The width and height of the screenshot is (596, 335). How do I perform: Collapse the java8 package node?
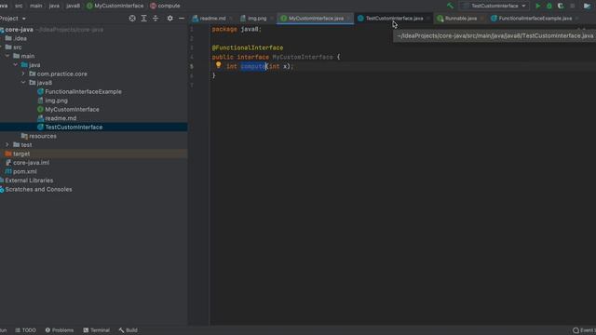(x=23, y=83)
